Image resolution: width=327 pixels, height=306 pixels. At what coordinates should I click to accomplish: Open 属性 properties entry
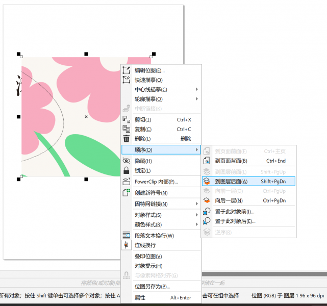coord(161,298)
